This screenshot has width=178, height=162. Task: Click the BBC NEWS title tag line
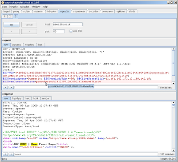tap(35, 144)
